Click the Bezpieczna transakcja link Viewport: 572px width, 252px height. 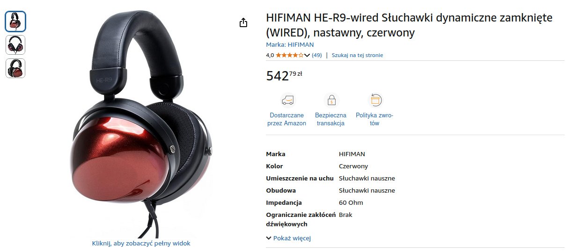click(x=330, y=119)
